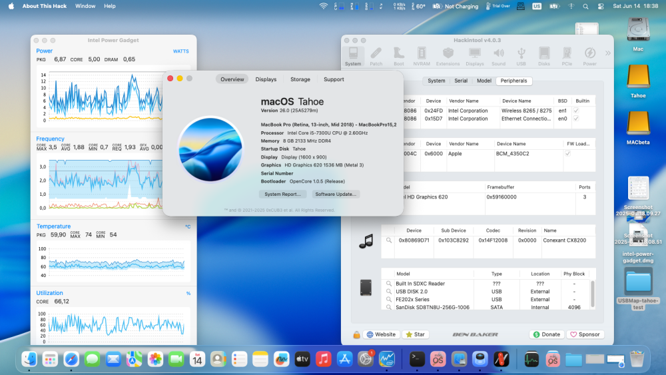Open the Extensions section in Hackintool
Image resolution: width=666 pixels, height=375 pixels.
coord(448,56)
